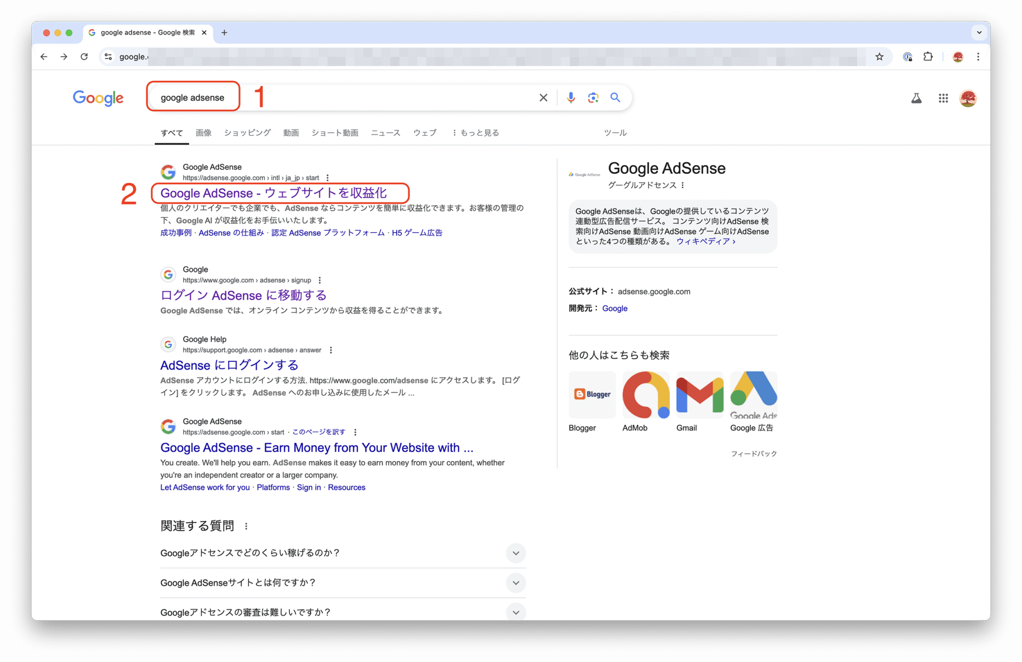This screenshot has width=1022, height=662.
Task: Open Search Labs with the flask icon
Action: [x=917, y=98]
